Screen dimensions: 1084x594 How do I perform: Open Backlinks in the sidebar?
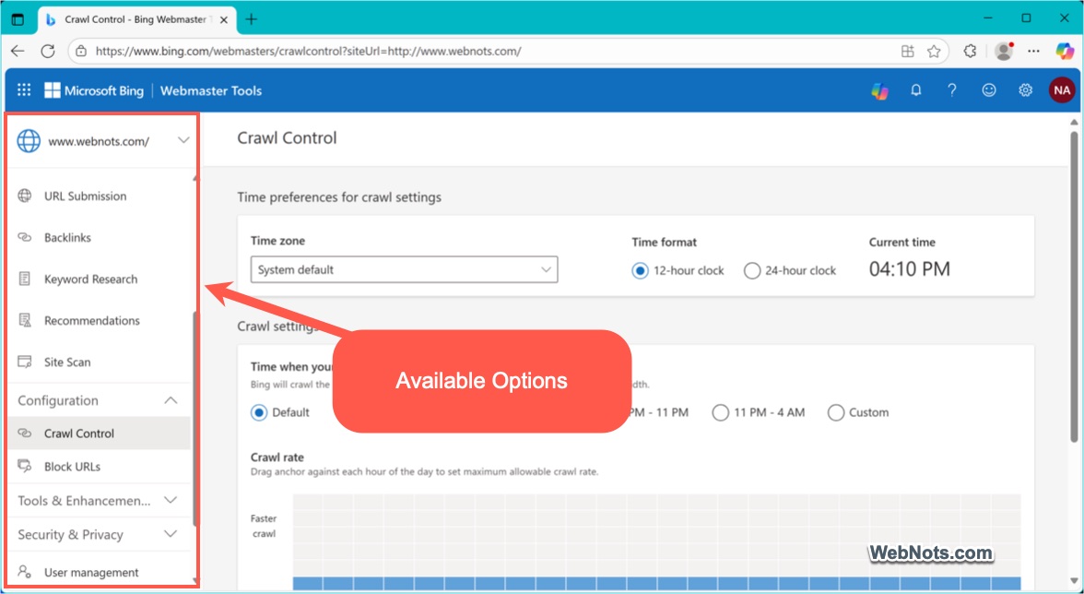(68, 237)
